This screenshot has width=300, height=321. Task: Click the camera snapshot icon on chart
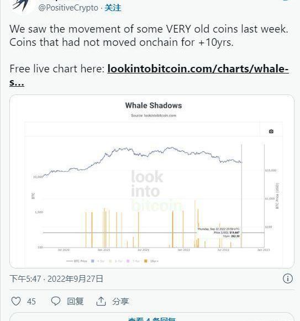[x=271, y=131]
